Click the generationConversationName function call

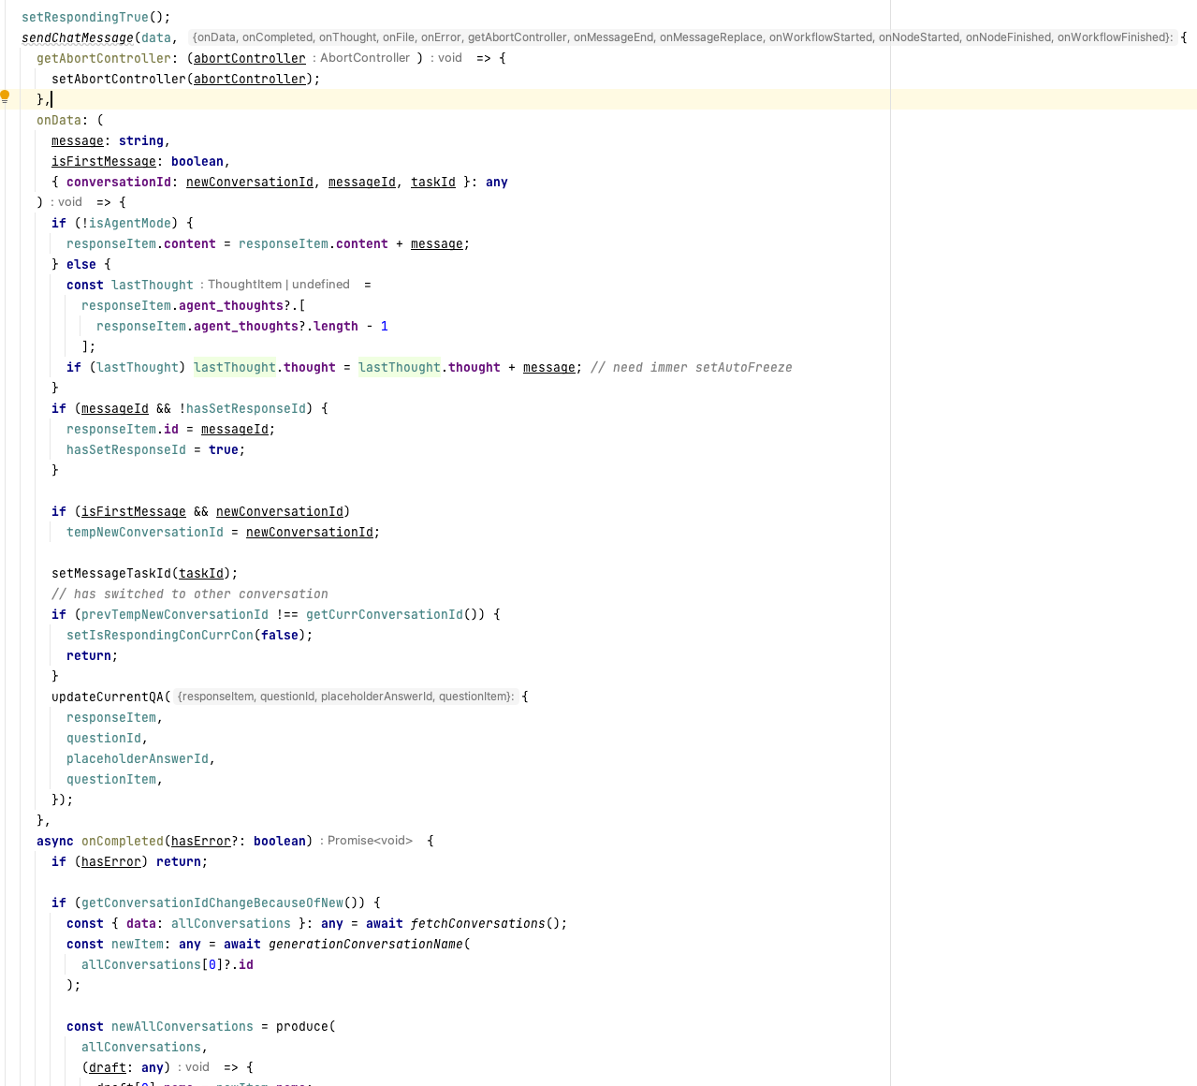pyautogui.click(x=366, y=944)
